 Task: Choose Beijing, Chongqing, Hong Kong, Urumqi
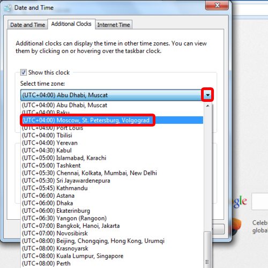click(112, 241)
